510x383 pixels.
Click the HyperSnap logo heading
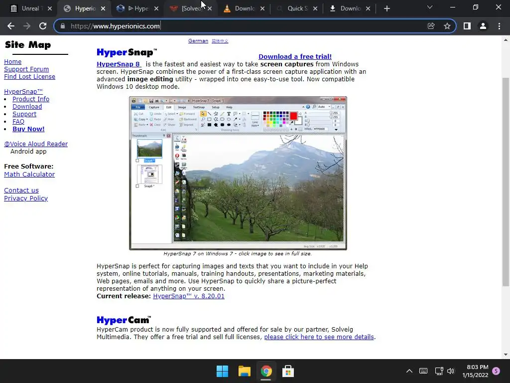click(127, 52)
